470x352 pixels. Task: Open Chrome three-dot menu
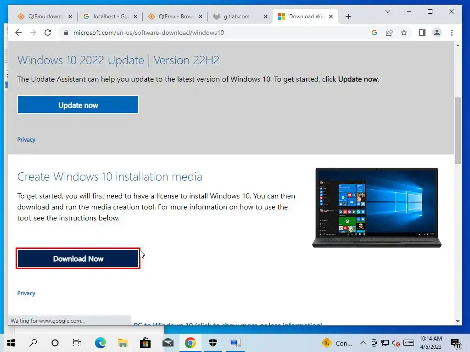(452, 33)
